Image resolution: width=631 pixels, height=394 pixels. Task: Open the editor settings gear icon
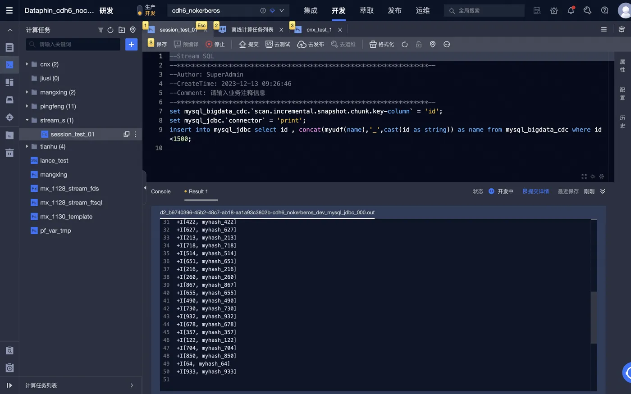(x=601, y=177)
